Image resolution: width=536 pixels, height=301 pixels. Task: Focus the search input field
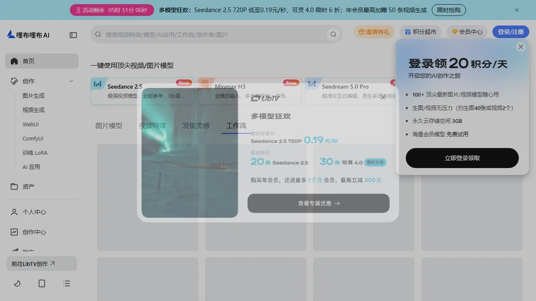tap(214, 34)
